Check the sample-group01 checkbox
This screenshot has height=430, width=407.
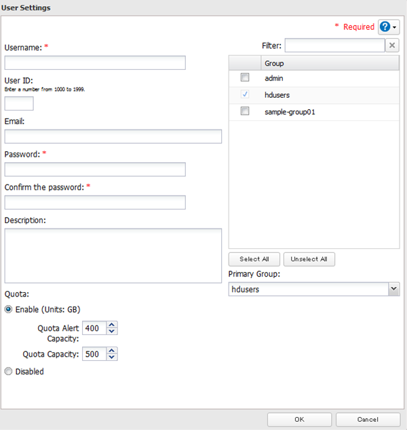pos(245,111)
